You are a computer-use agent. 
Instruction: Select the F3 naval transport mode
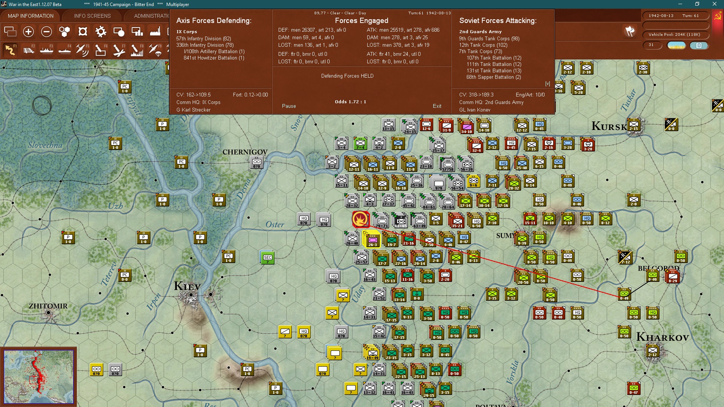tap(46, 50)
